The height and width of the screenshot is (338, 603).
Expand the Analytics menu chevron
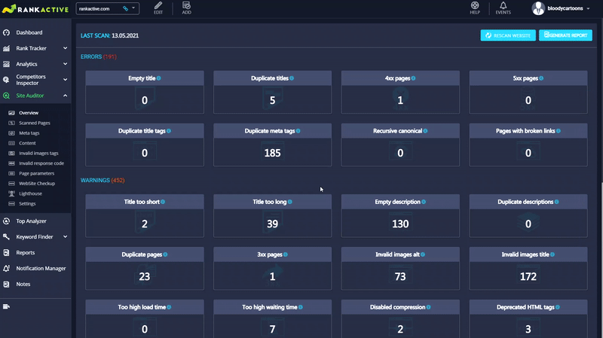pyautogui.click(x=65, y=64)
